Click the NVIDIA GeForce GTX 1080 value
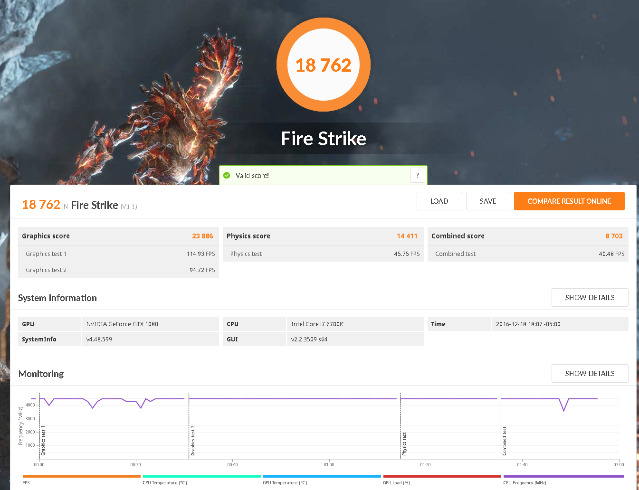639x490 pixels. (122, 324)
